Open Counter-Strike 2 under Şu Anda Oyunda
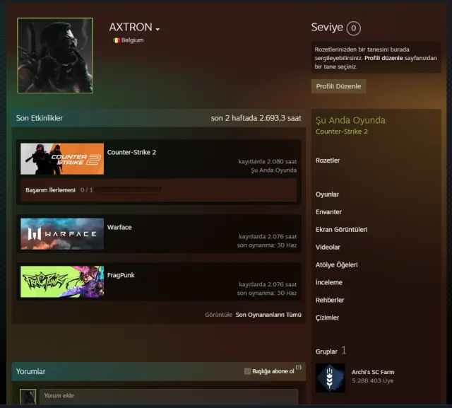Image resolution: width=452 pixels, height=408 pixels. pyautogui.click(x=342, y=132)
